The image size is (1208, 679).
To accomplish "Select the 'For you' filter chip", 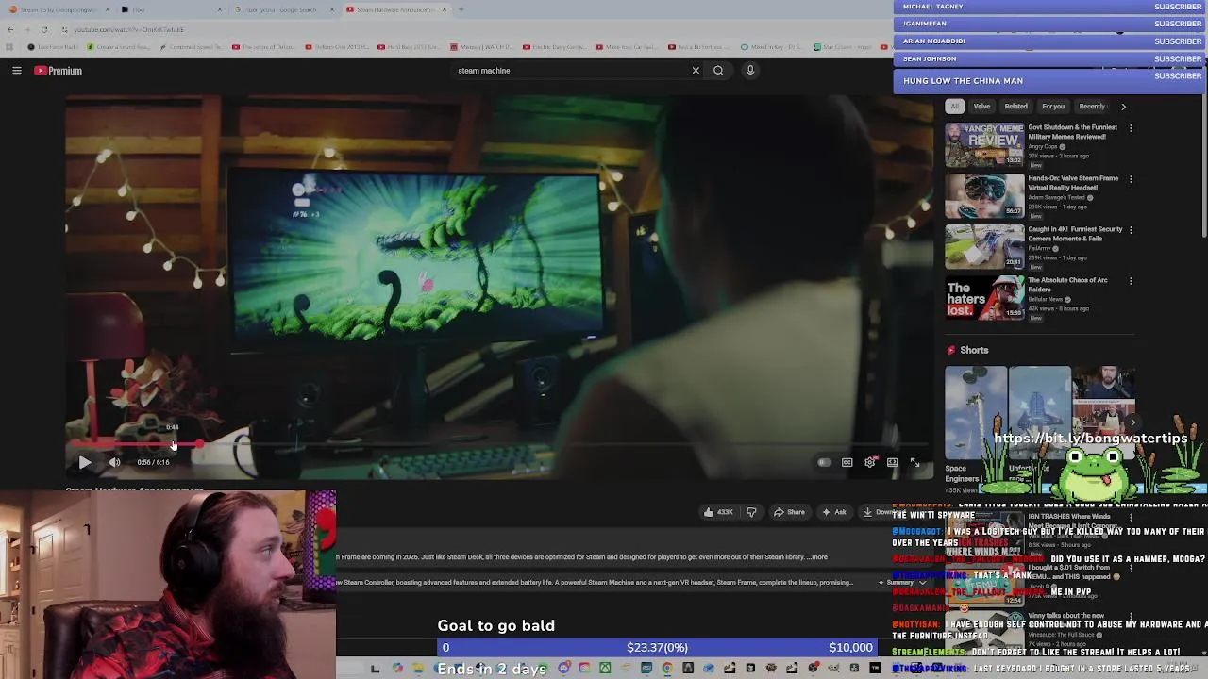I will 1053,107.
